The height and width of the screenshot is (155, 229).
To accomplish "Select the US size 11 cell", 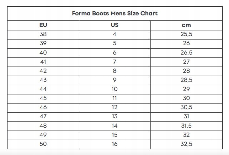I will (114, 98).
